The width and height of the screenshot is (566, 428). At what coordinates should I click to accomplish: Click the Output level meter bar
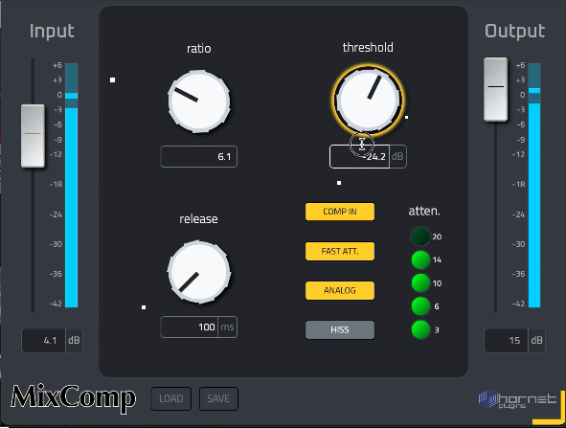pyautogui.click(x=534, y=186)
